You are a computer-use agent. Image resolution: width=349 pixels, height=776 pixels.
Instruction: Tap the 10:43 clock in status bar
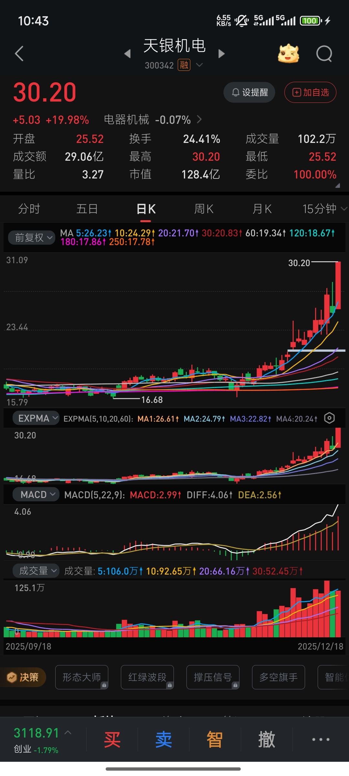(33, 21)
